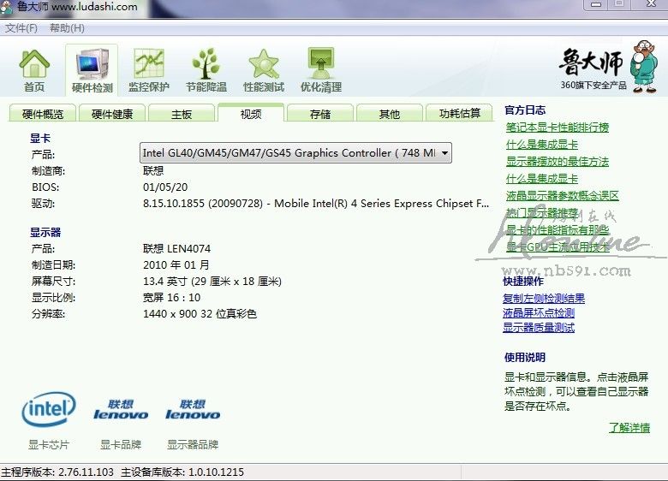Click the Intel 显卡芯片 logo

[49, 409]
